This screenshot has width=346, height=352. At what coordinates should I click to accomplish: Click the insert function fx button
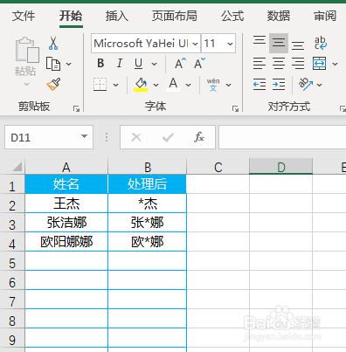point(199,137)
